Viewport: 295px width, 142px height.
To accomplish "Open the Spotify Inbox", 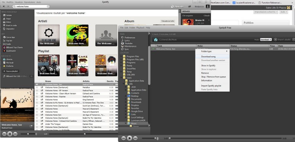I will (x=7, y=22).
